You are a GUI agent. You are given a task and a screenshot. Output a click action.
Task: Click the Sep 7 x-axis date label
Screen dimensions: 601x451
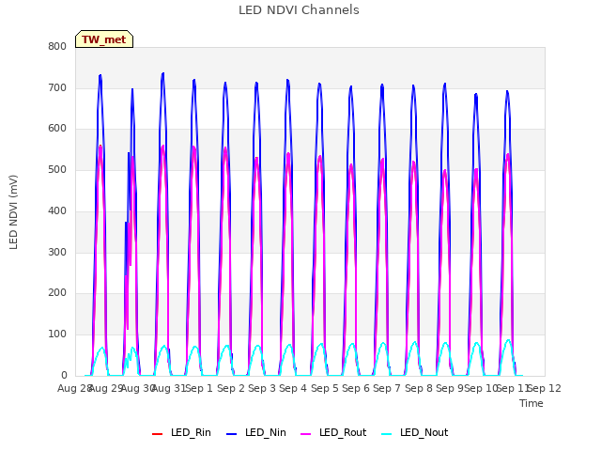pos(387,388)
